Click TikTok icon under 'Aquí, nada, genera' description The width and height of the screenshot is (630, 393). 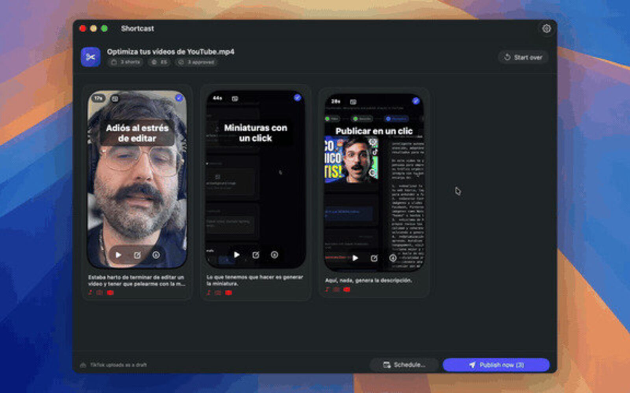(x=327, y=289)
